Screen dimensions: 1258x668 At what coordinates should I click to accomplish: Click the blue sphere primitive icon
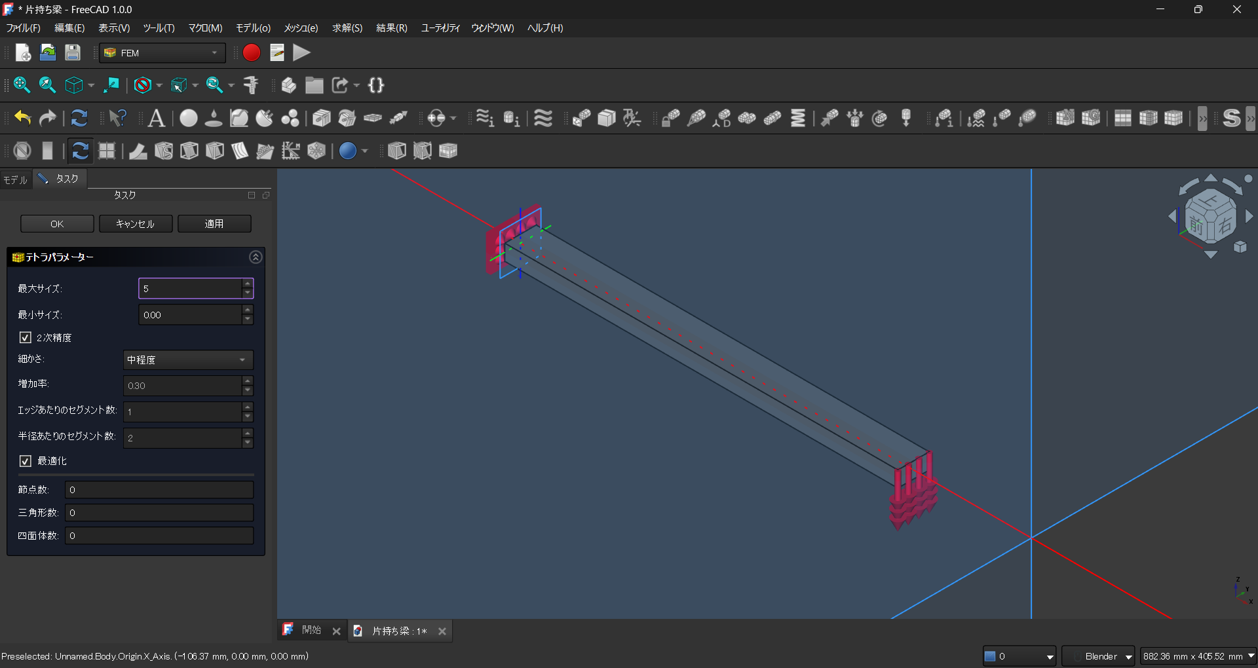348,151
